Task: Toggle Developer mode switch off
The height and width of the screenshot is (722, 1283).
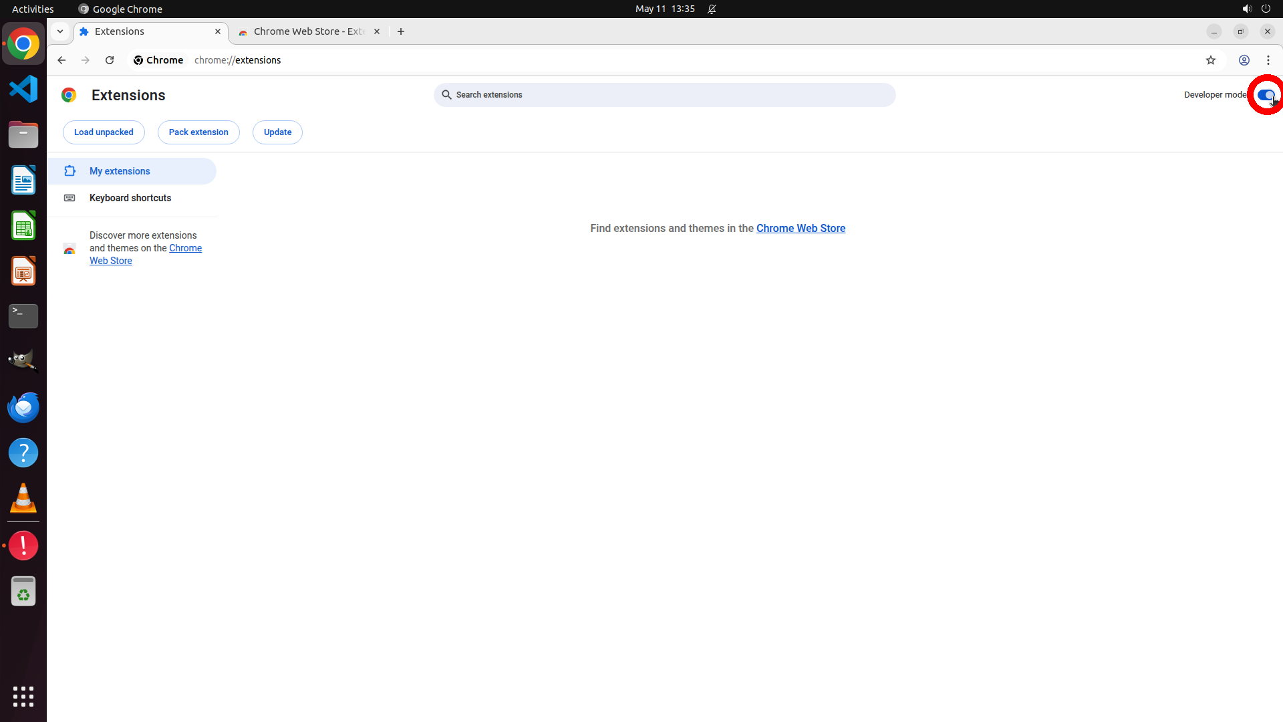Action: pos(1266,95)
